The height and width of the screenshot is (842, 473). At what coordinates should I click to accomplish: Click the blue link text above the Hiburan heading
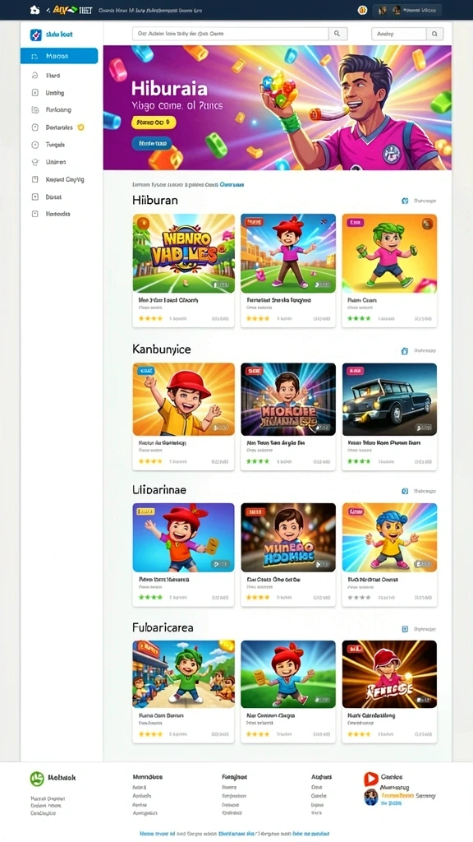[232, 184]
